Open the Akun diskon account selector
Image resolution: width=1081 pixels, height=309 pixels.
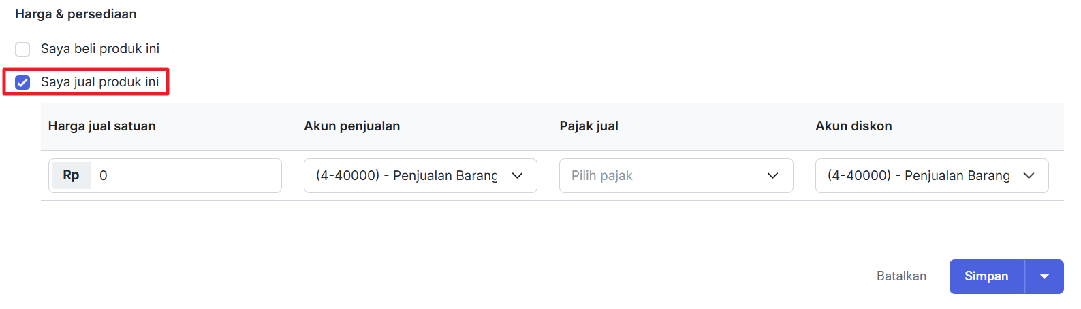pos(919,176)
